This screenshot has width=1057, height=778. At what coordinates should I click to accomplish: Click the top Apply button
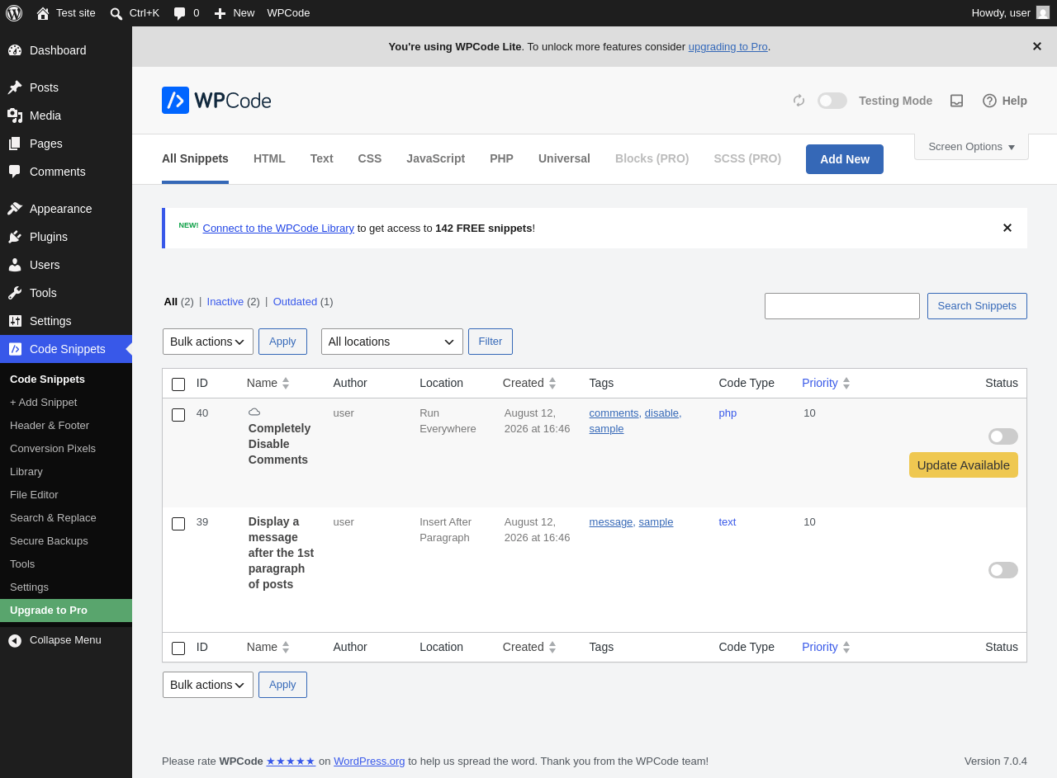coord(282,342)
